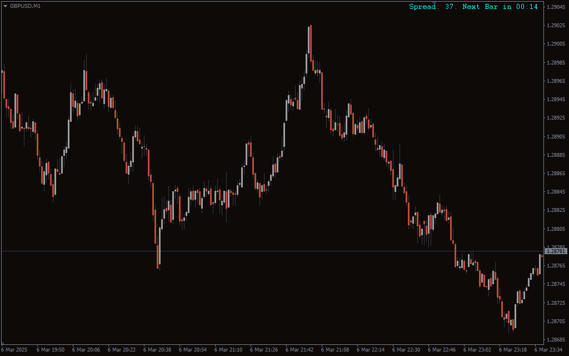The width and height of the screenshot is (569, 356).
Task: Click the 1.28685 label on price scale
Action: [x=556, y=340]
